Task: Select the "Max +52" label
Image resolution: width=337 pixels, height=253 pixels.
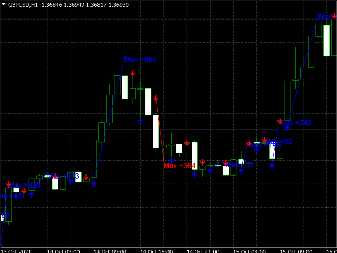Action: click(x=279, y=142)
